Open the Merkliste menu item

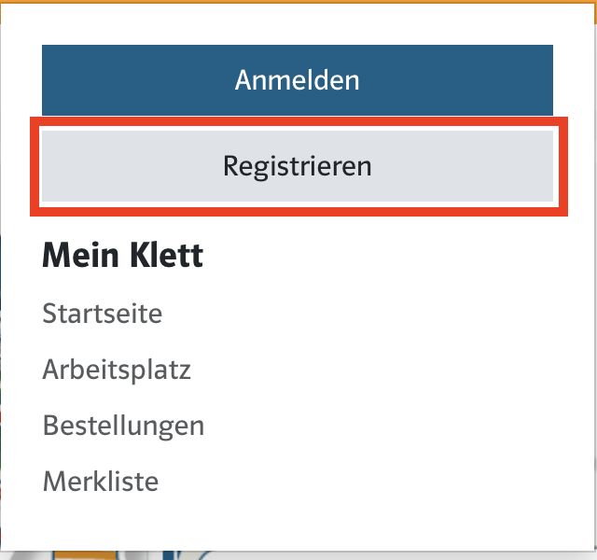101,483
